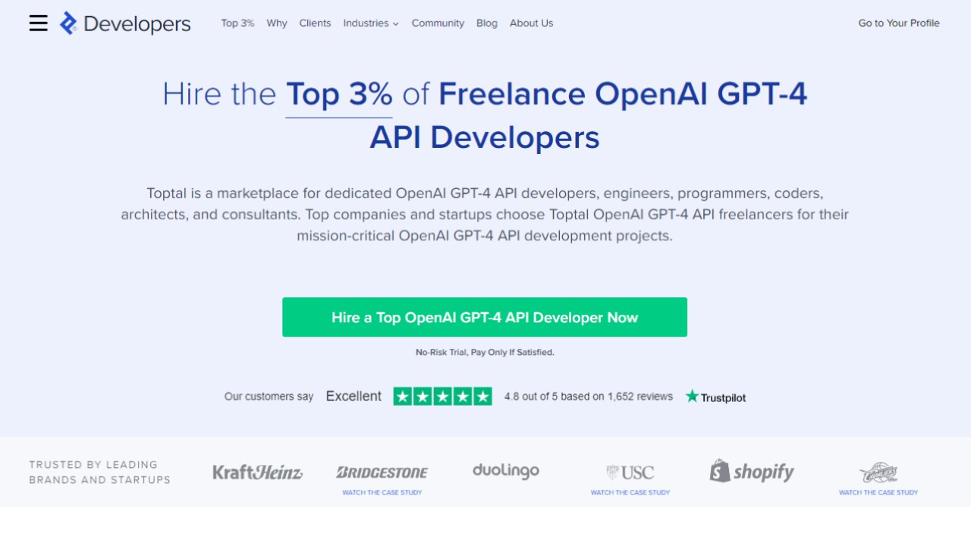
Task: Click the 4.8 out of 5 reviews text
Action: tap(589, 397)
